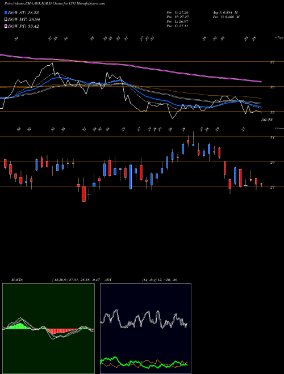Click the 'ADX' indicator label

[x=108, y=280]
